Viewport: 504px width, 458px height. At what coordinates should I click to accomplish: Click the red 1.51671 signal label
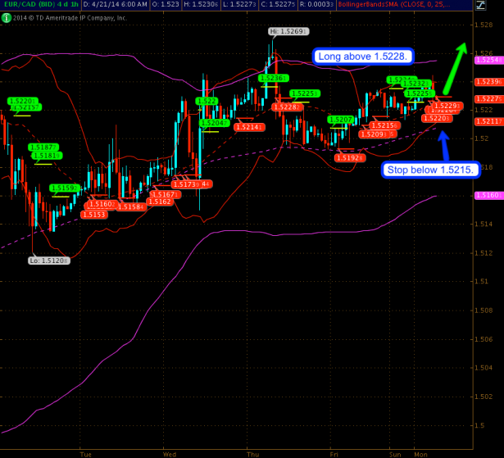pyautogui.click(x=166, y=194)
